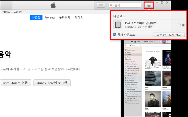Image resolution: width=188 pixels, height=117 pixels.
Task: Click rewind icon in the preview window
Action: pos(132,42)
